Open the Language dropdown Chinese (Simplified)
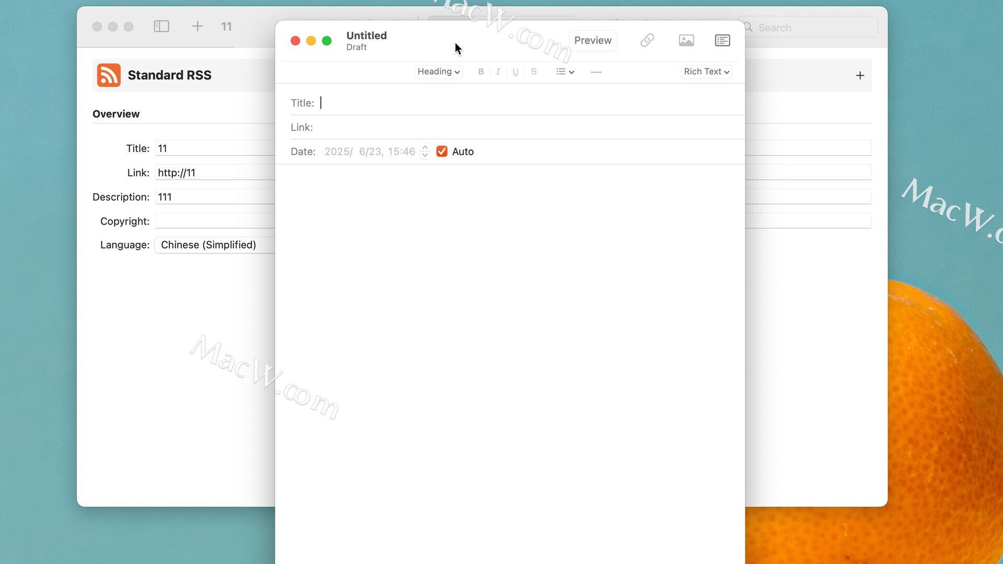This screenshot has width=1003, height=564. [215, 245]
